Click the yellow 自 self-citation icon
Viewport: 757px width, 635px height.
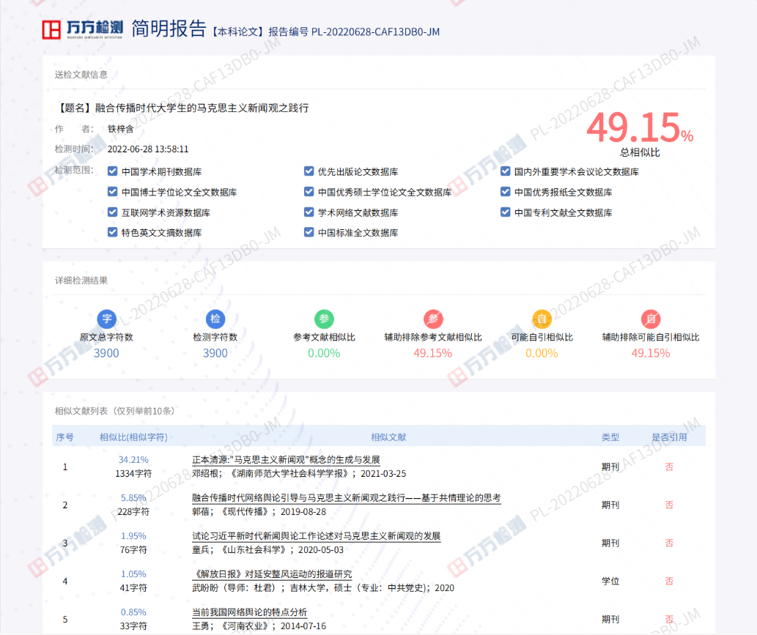click(542, 319)
